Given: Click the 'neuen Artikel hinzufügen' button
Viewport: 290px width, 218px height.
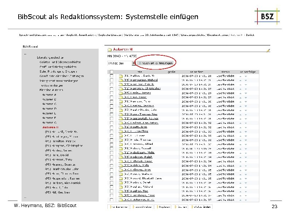Looking at the screenshot, I should 156,63.
